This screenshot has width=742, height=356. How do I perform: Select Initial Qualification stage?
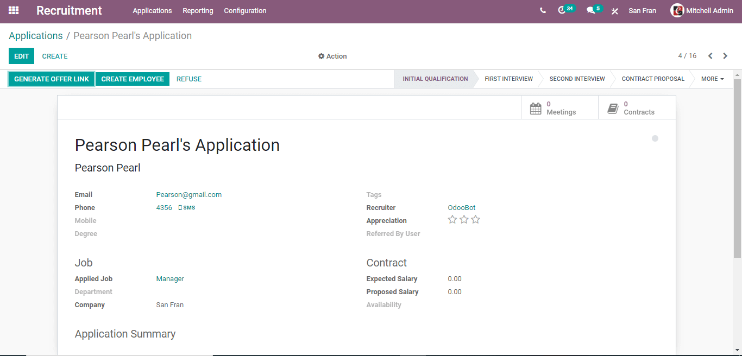(435, 79)
